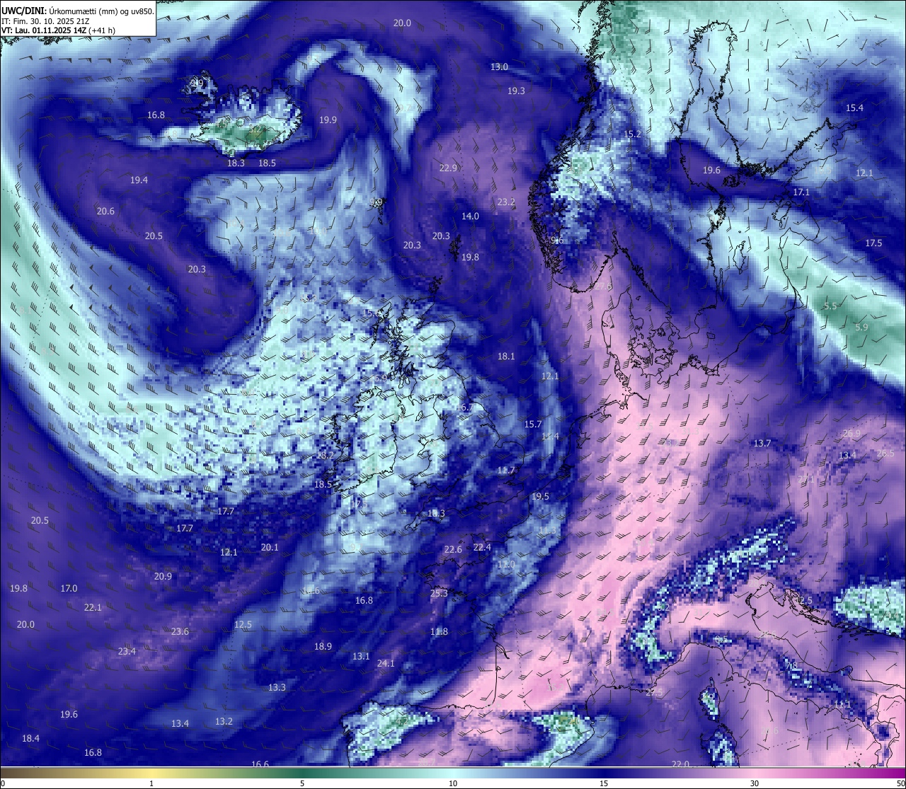Image resolution: width=906 pixels, height=789 pixels.
Task: Select the value 13.2 on the map
Action: click(224, 721)
